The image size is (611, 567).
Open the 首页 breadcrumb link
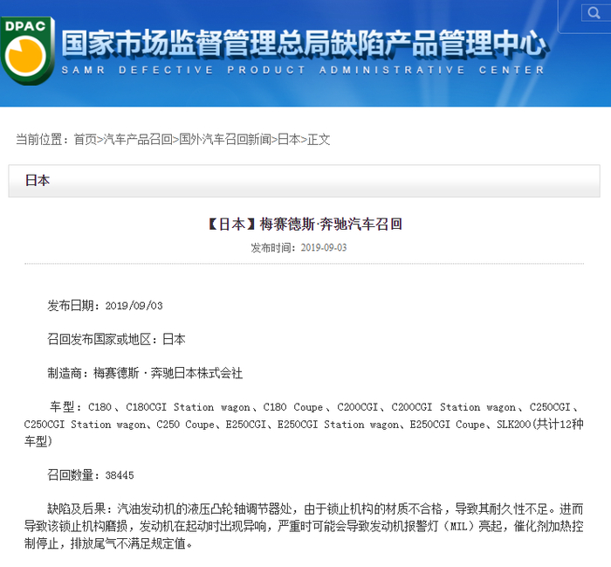click(86, 139)
